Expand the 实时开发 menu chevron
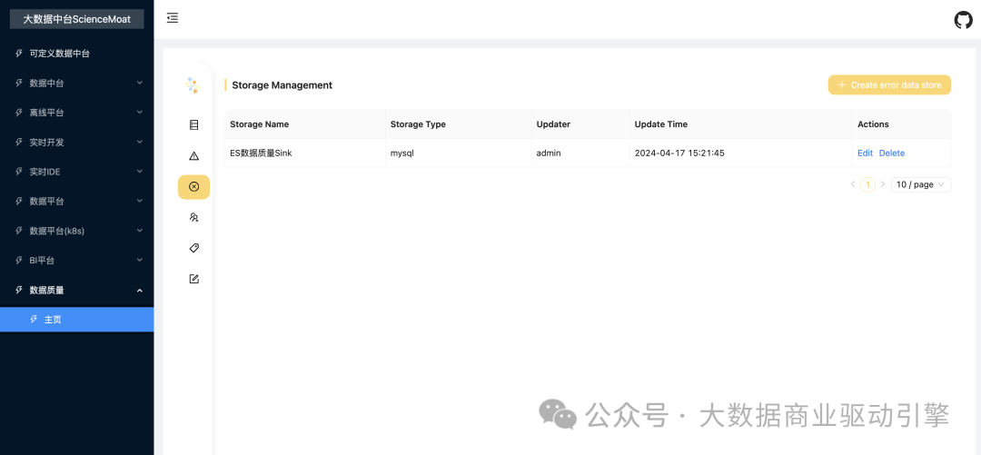The width and height of the screenshot is (981, 455). point(140,142)
